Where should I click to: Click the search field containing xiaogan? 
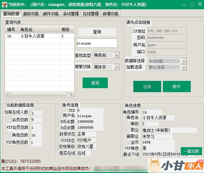(97, 43)
